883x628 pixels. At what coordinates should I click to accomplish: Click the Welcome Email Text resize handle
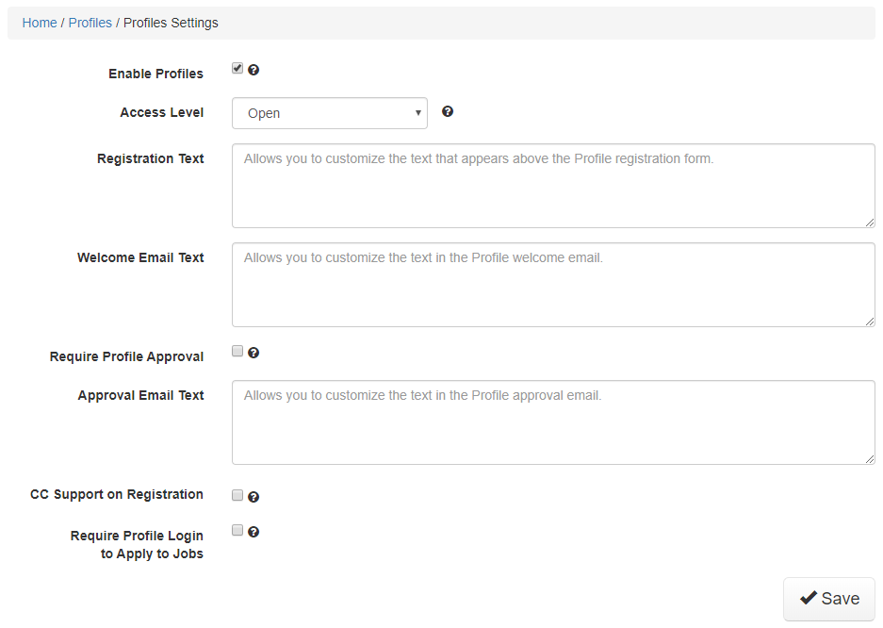click(x=869, y=321)
